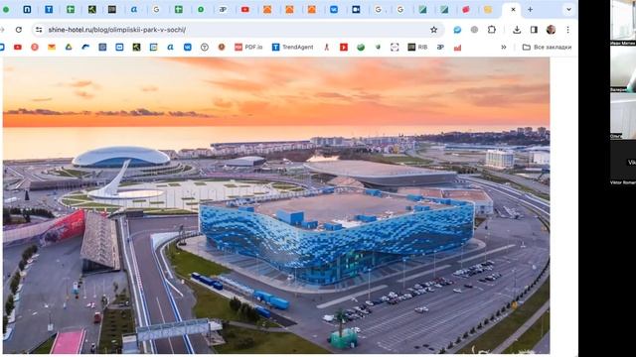The width and height of the screenshot is (636, 357).
Task: Bookmark this page with the star icon
Action: pyautogui.click(x=433, y=30)
